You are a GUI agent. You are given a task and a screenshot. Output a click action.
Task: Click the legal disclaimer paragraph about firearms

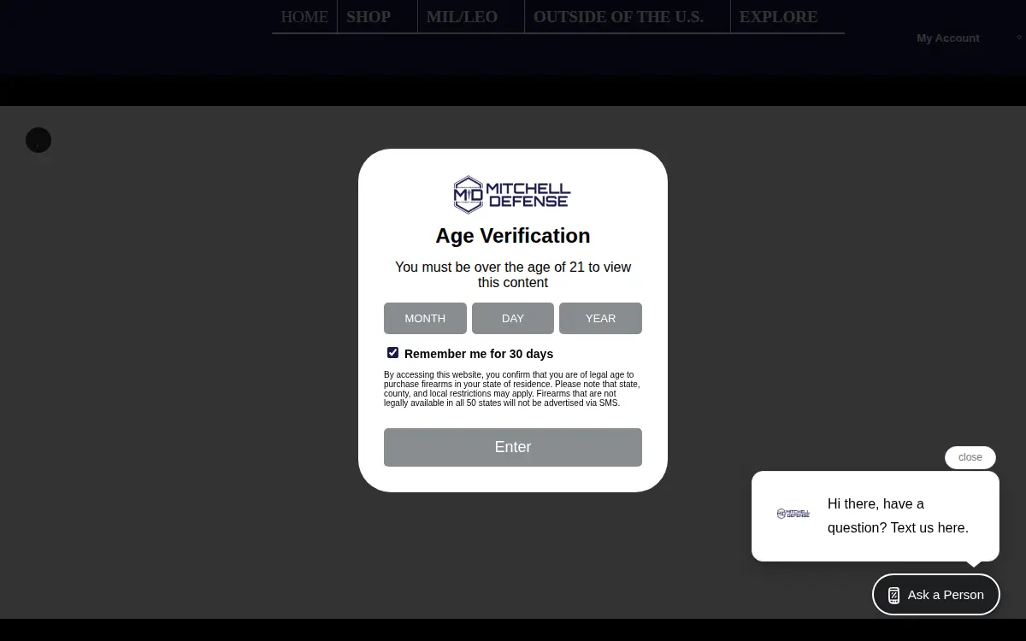pos(512,389)
